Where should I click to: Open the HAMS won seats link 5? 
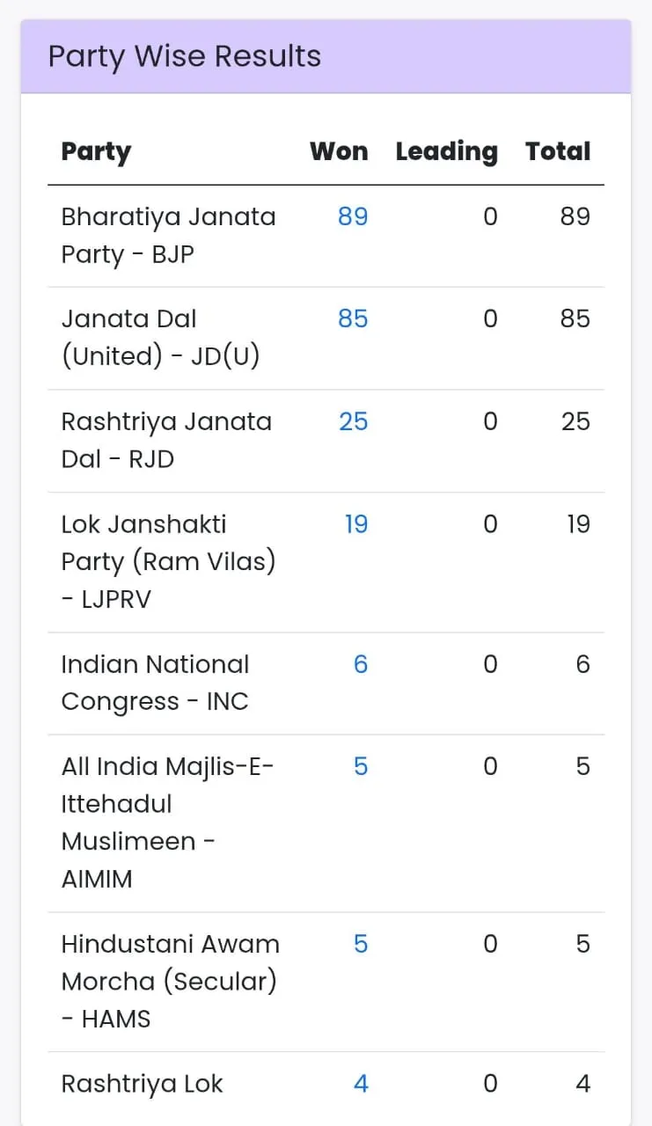click(x=361, y=944)
